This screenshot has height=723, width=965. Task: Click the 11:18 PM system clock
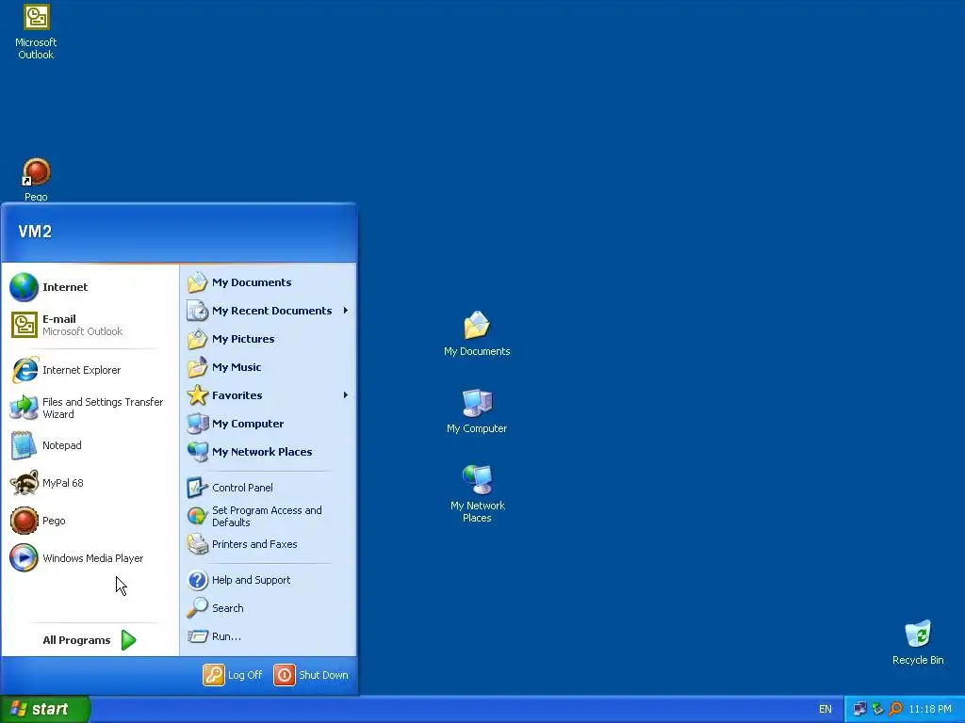(x=930, y=710)
